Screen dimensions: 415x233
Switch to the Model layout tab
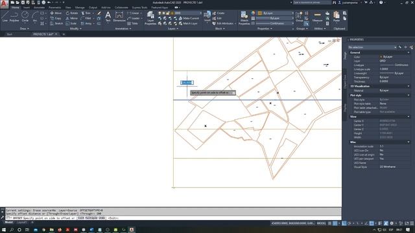8,222
